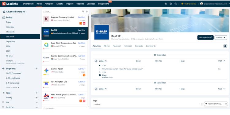Click the Gemini Agent logo
The height and width of the screenshot is (115, 230).
pos(46,71)
